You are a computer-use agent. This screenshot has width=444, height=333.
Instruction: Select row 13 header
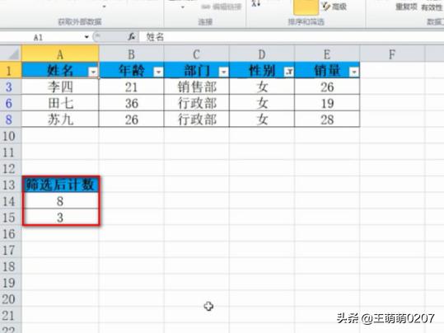(x=10, y=185)
